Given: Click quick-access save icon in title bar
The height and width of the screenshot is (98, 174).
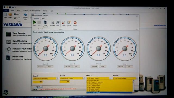Looking at the screenshot, I should tap(10, 7).
